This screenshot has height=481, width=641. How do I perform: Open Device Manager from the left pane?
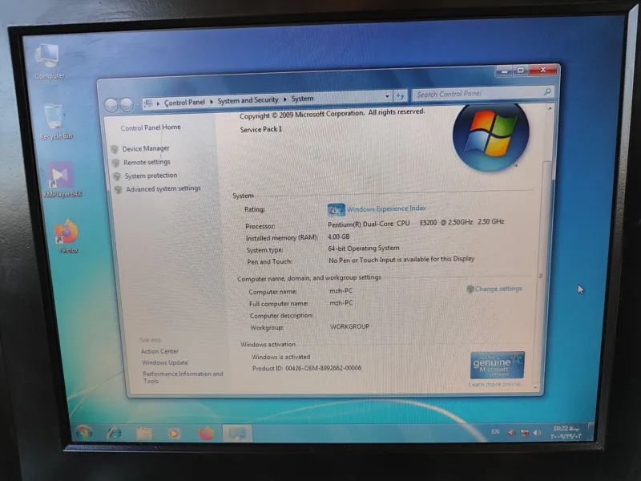(145, 148)
